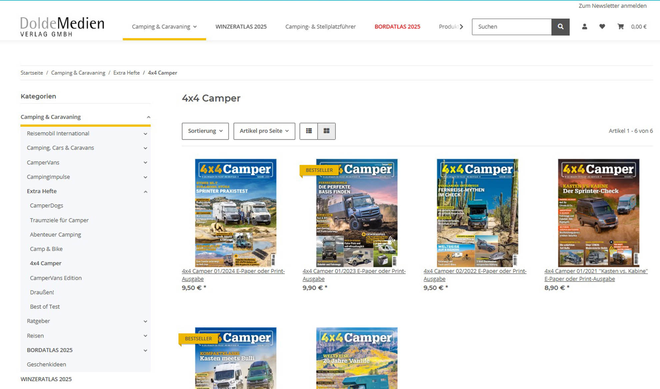Screen dimensions: 660x389
Task: Switch to list view layout
Action: click(309, 131)
